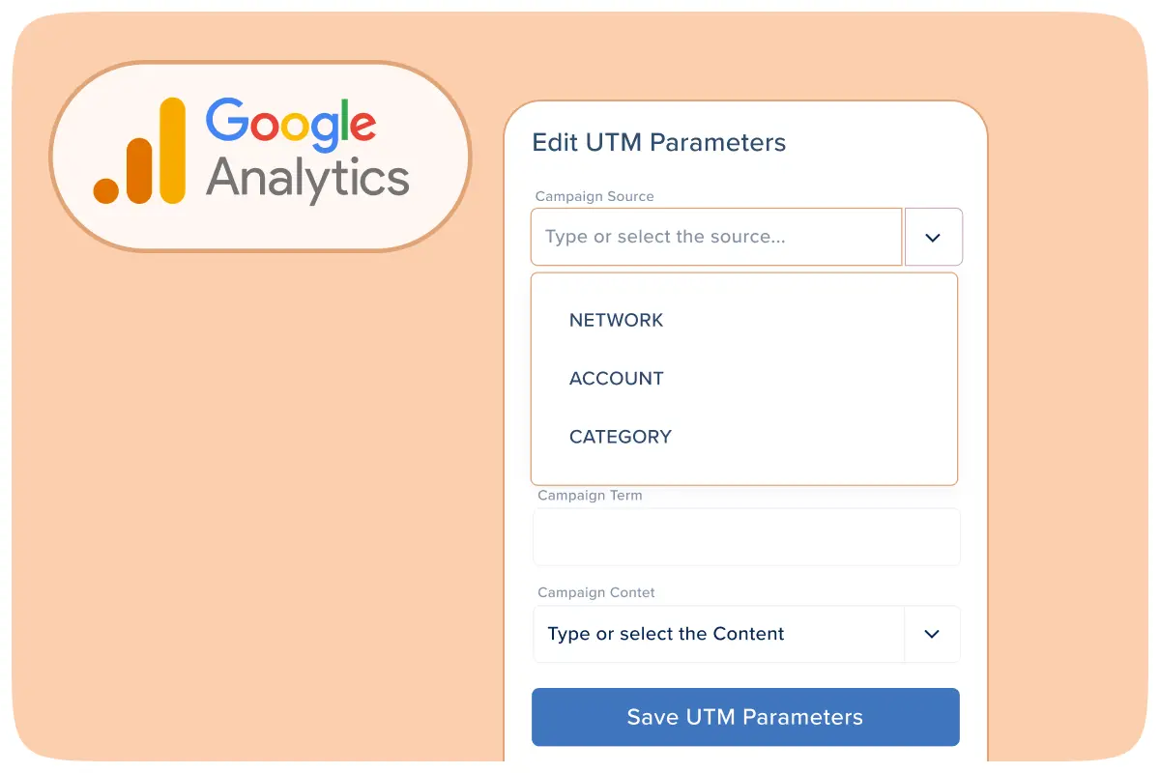Expand the Campaign Source dropdown arrow
This screenshot has width=1160, height=773.
tap(933, 237)
